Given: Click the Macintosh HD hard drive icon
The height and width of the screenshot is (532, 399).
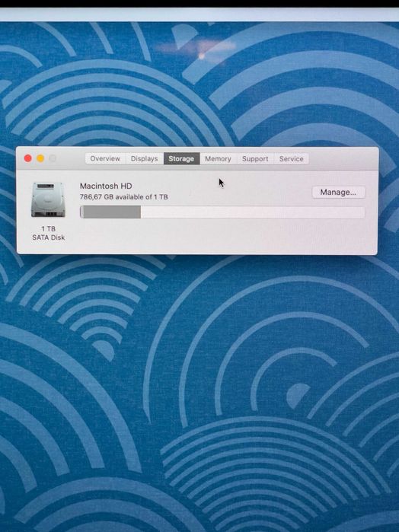Looking at the screenshot, I should (x=48, y=199).
